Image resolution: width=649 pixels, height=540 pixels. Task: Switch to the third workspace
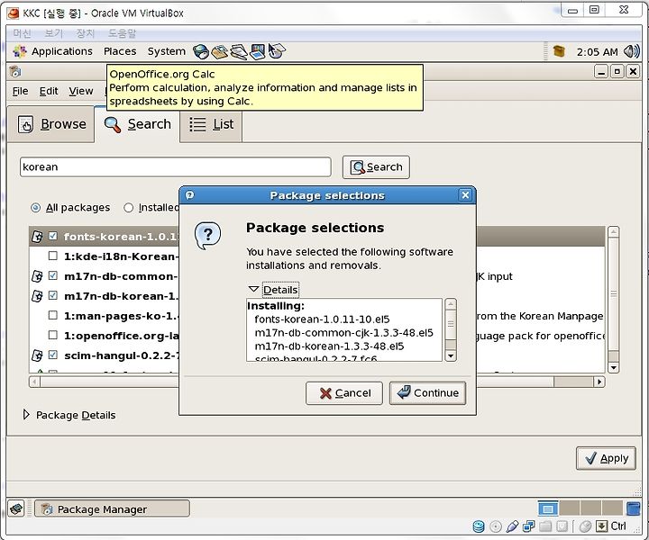590,508
